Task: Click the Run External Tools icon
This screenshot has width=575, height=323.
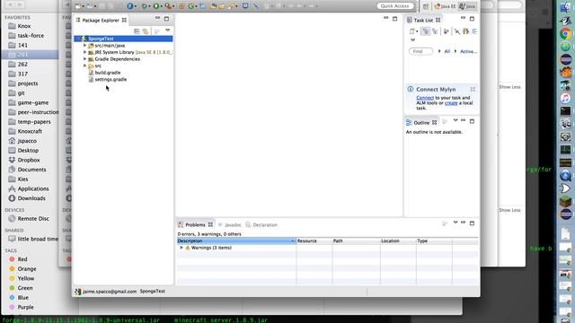Action: pos(168,6)
